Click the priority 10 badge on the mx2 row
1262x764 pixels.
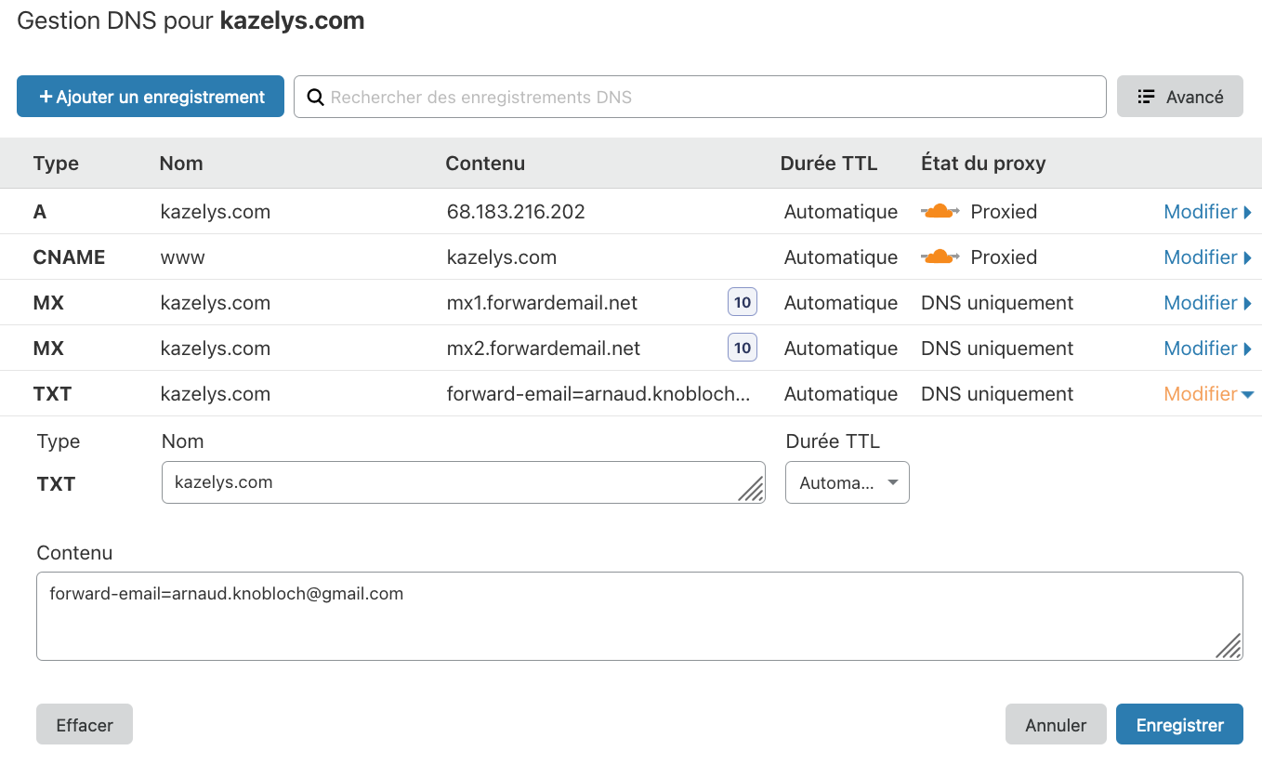click(x=743, y=348)
